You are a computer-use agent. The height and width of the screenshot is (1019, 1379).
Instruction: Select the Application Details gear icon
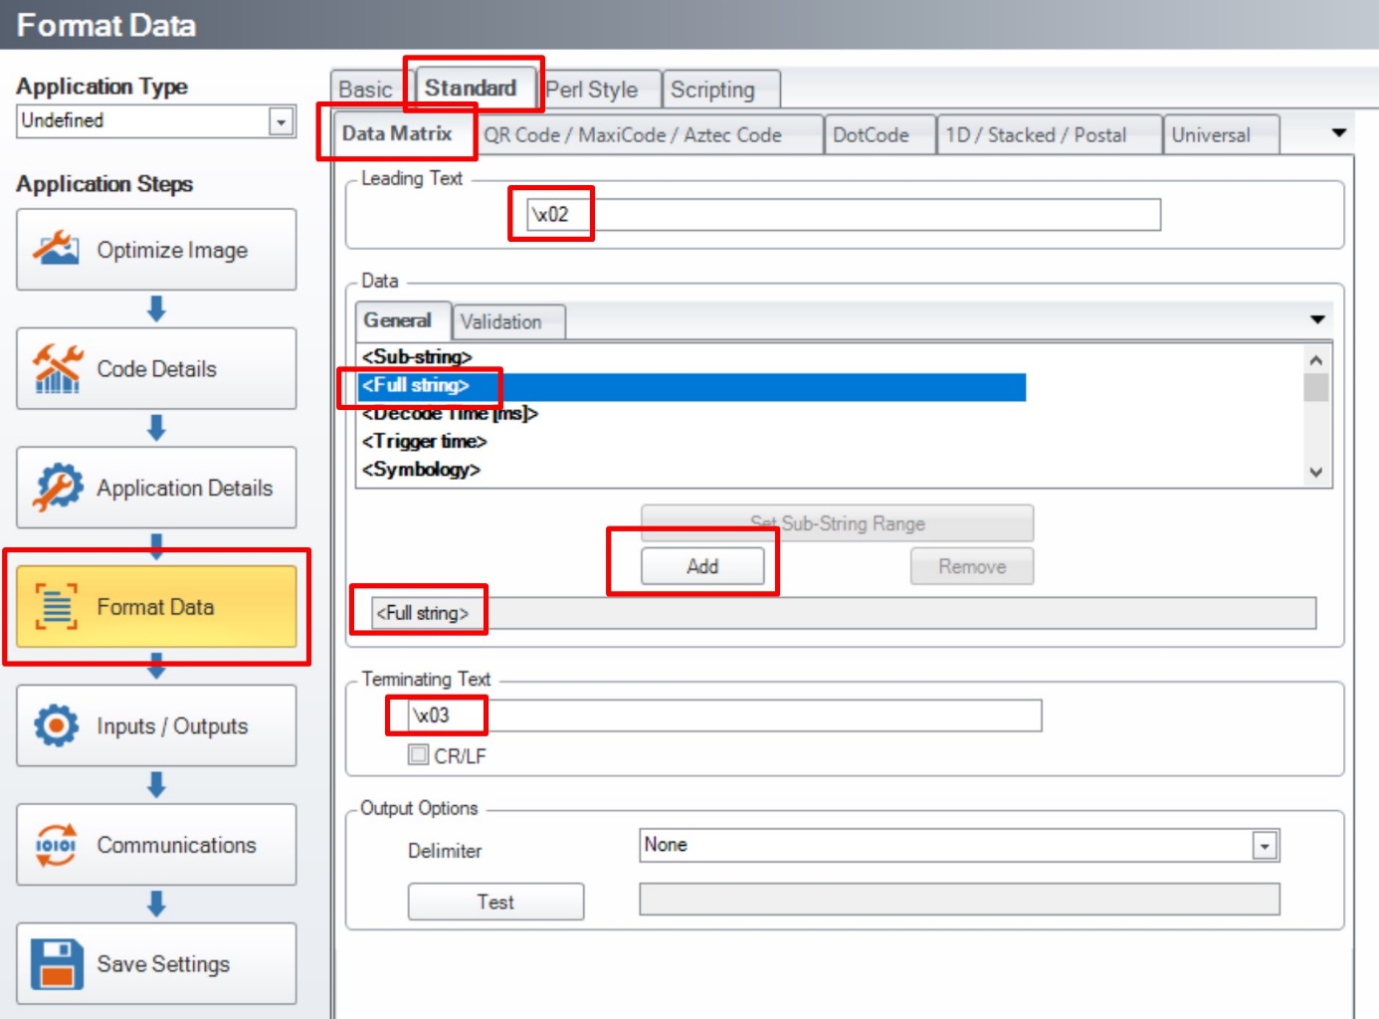(57, 488)
